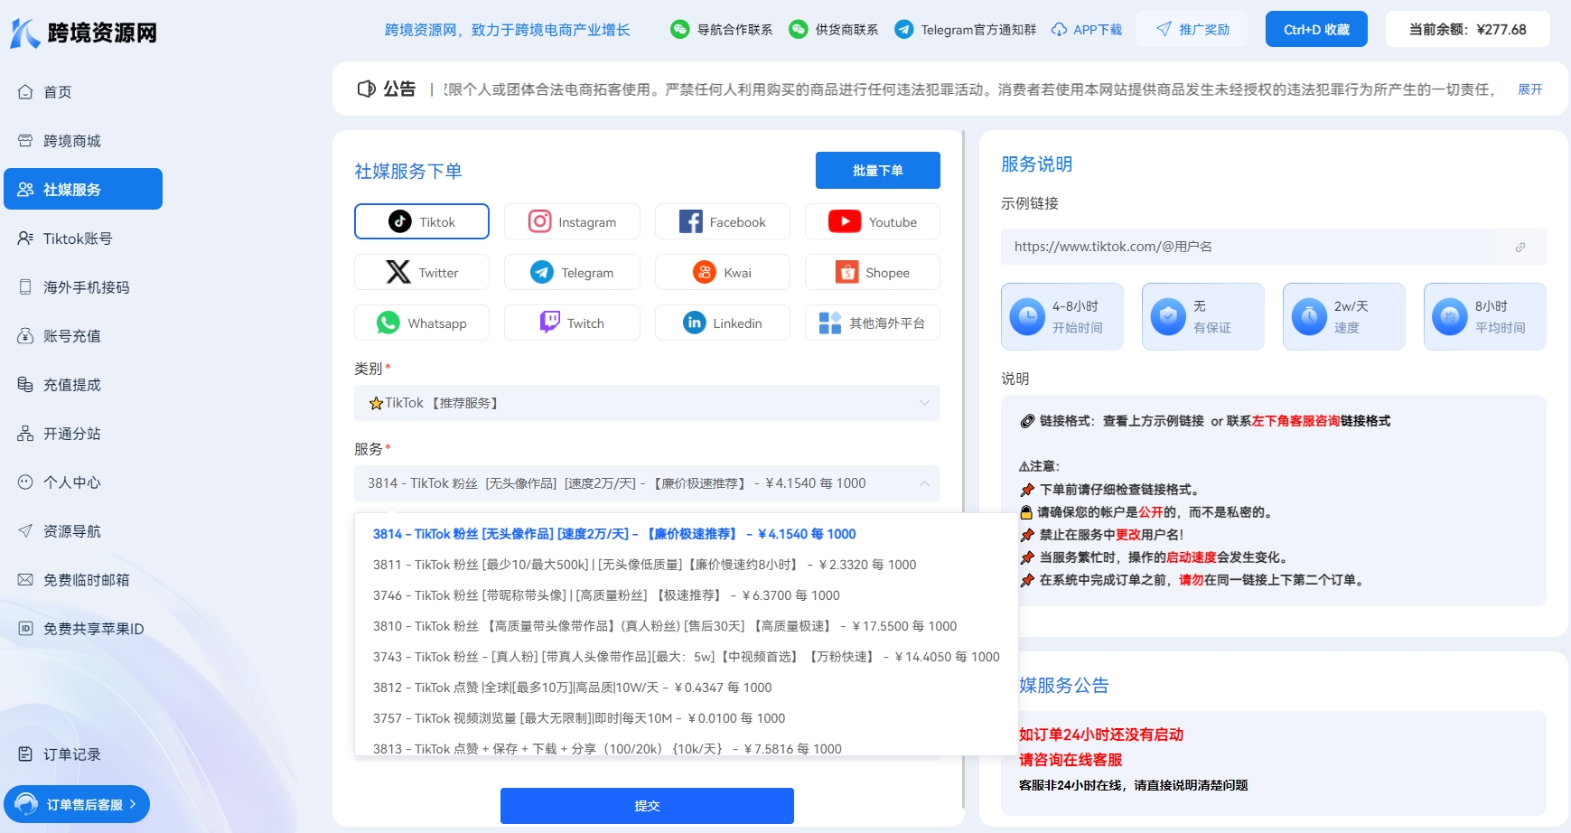Select the Telegram platform
The width and height of the screenshot is (1571, 833).
[572, 272]
